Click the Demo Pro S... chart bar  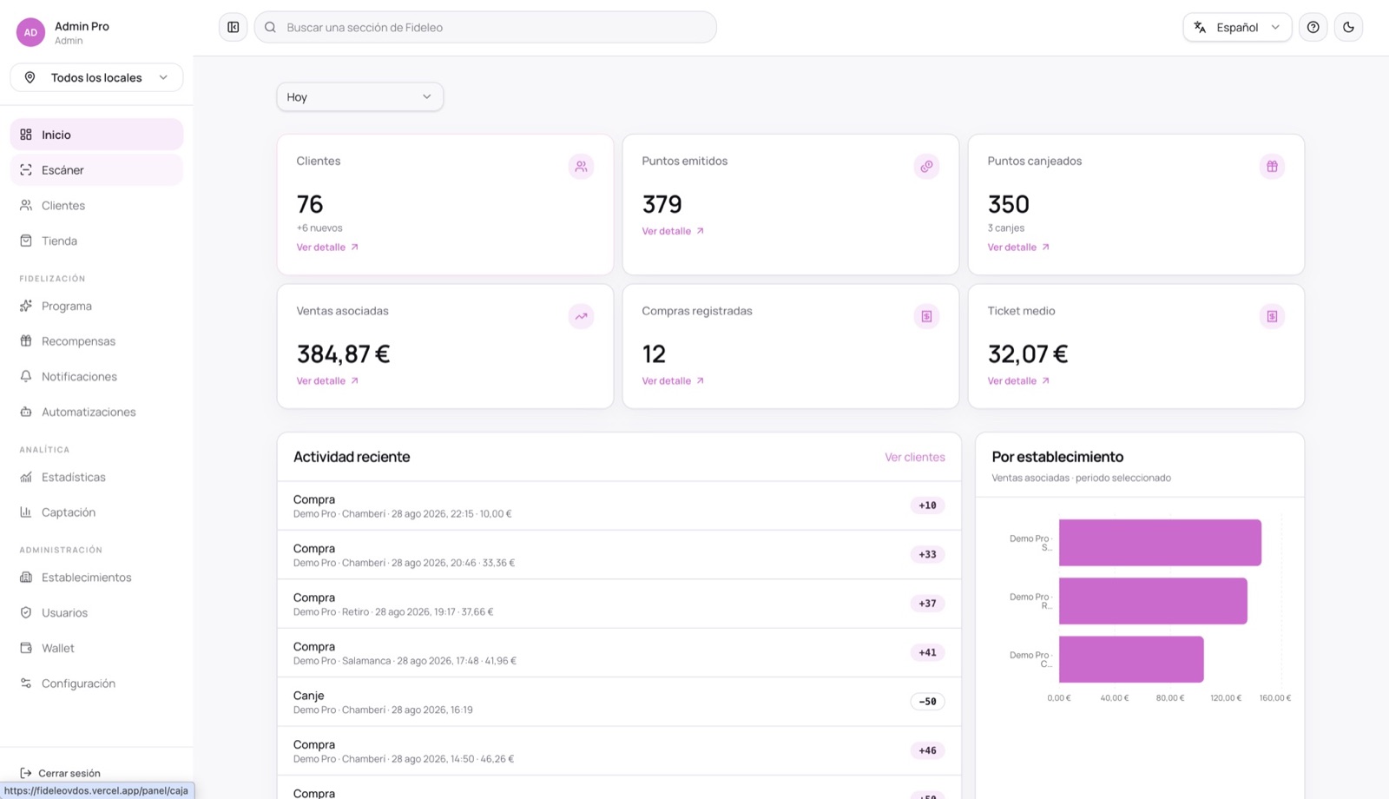[x=1160, y=543]
